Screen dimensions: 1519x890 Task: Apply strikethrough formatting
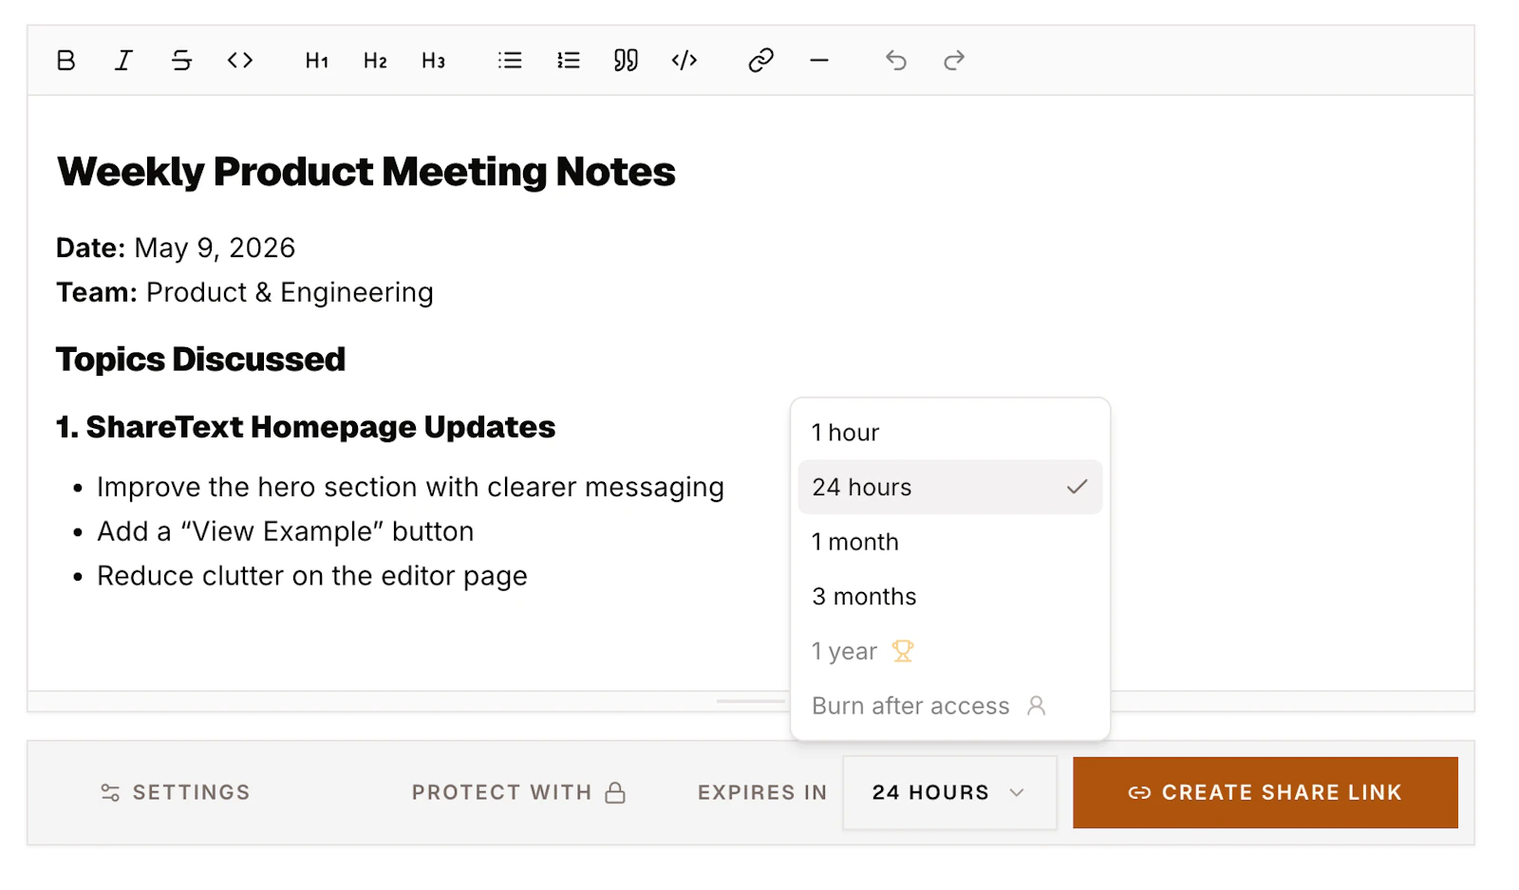(181, 61)
